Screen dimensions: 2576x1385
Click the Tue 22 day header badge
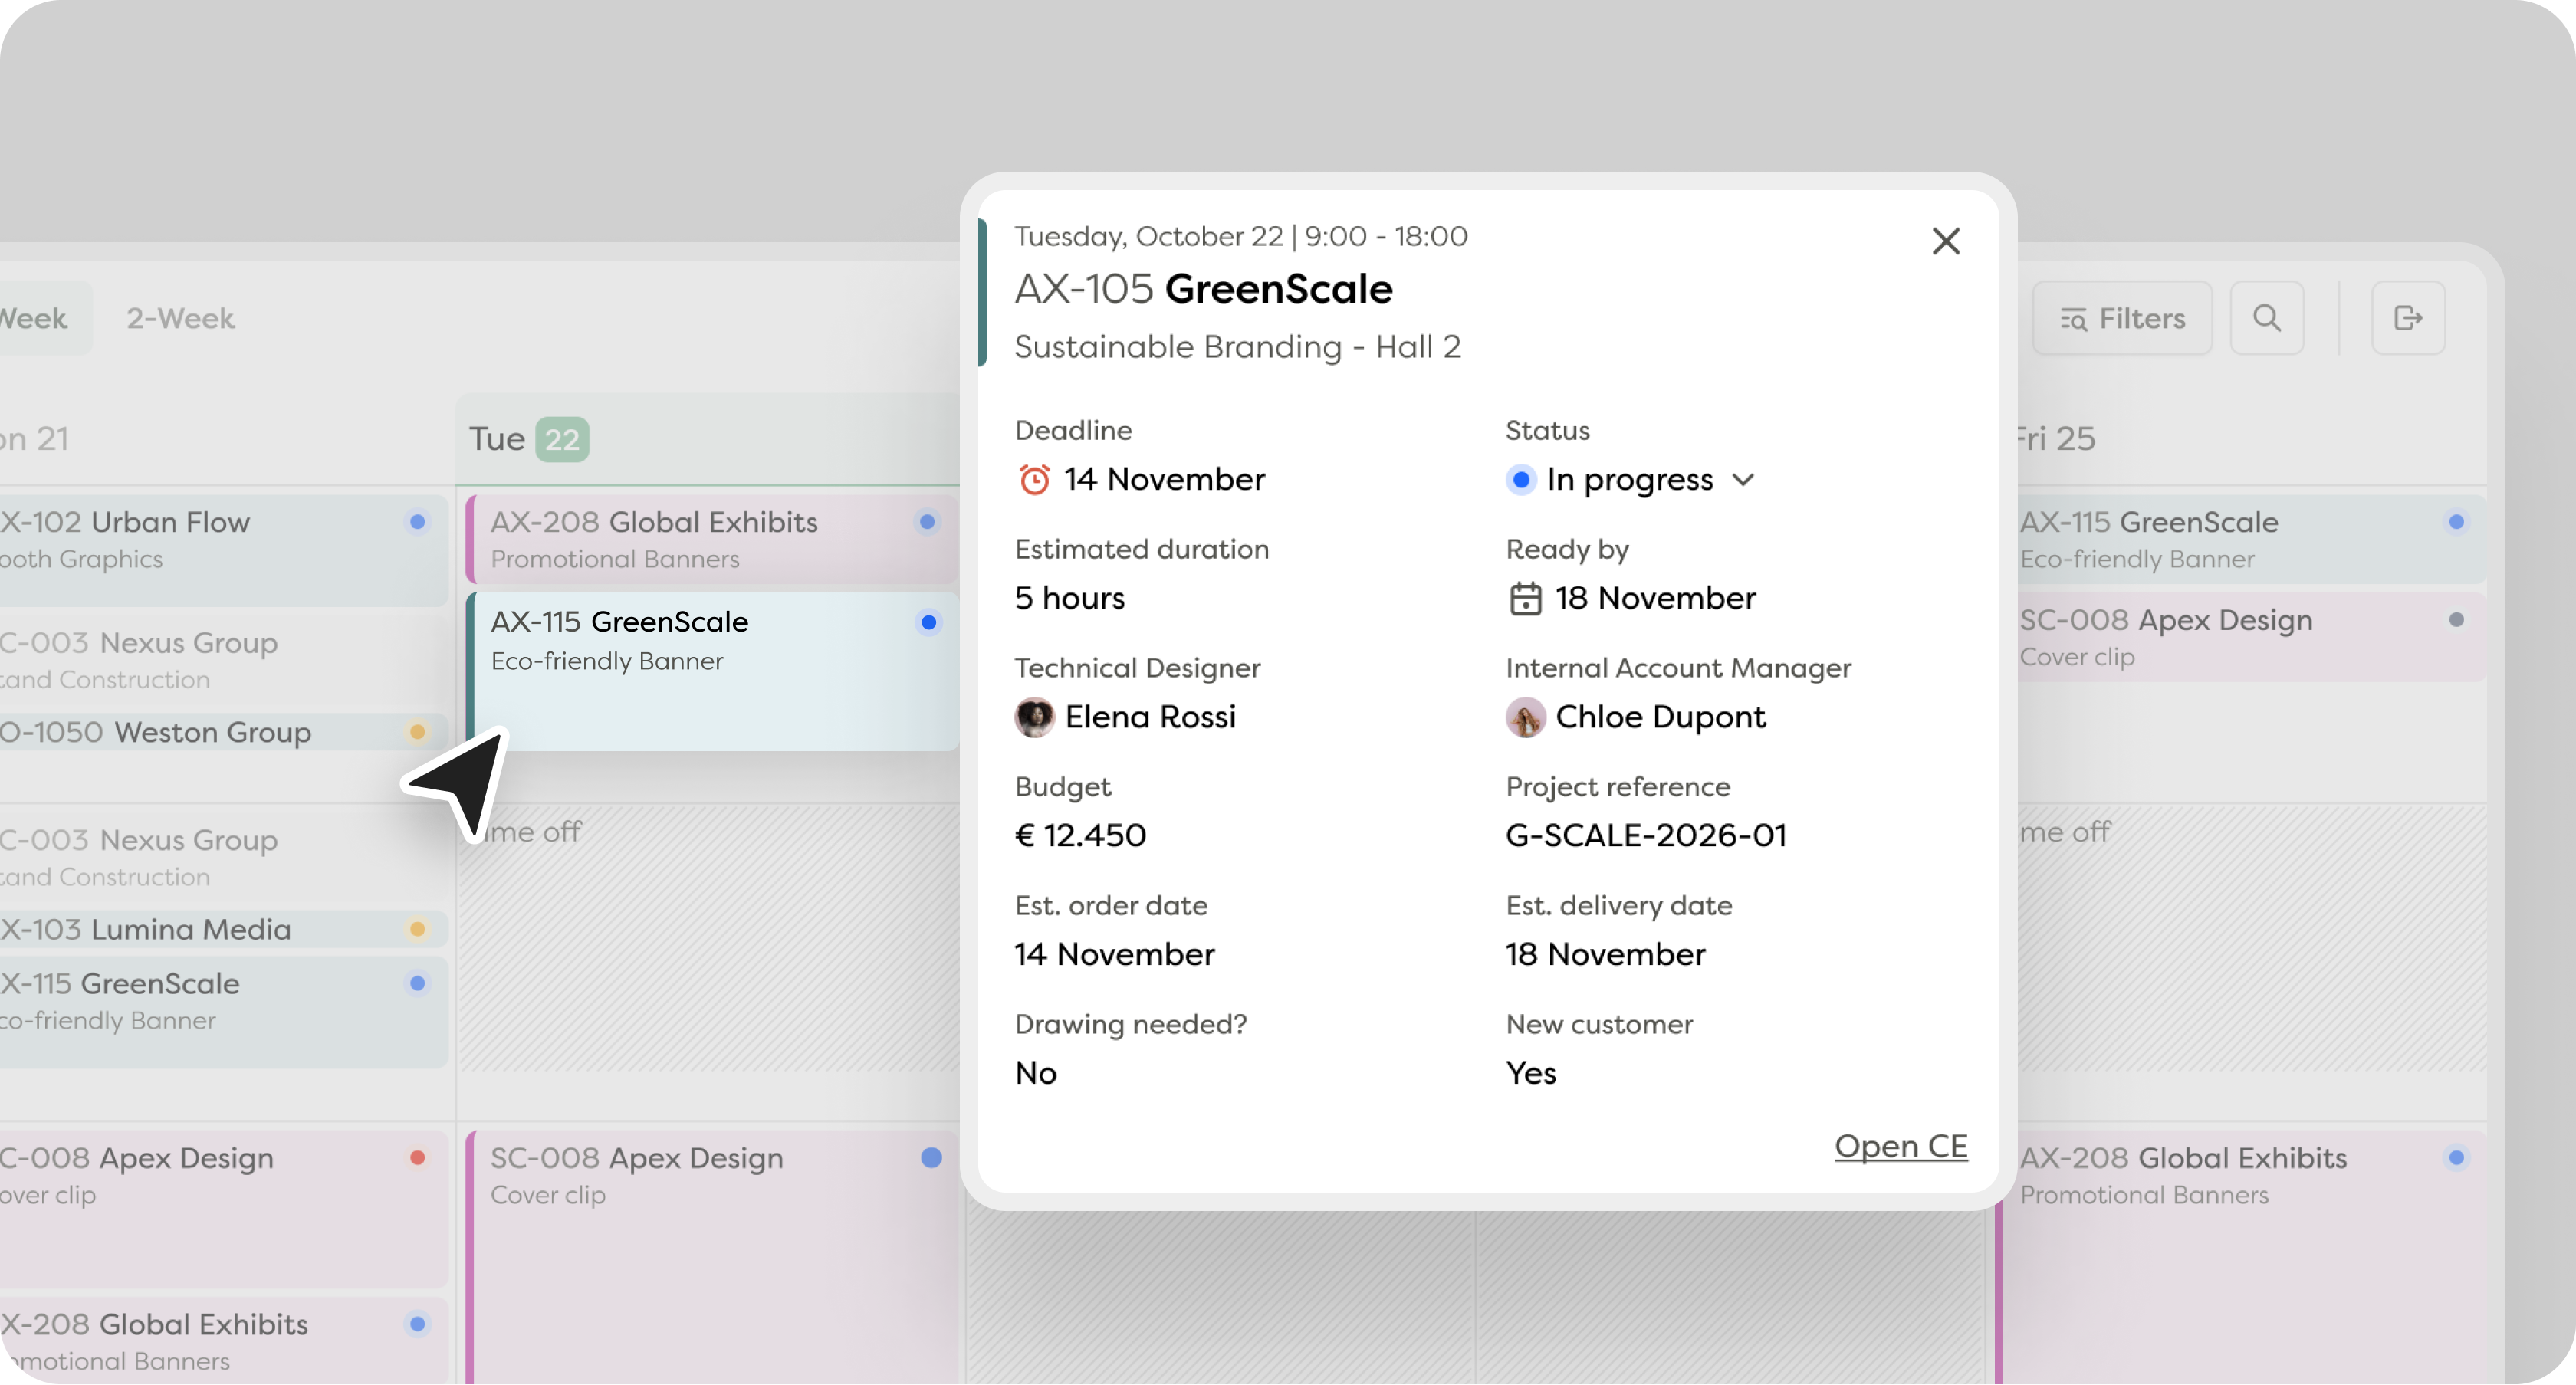563,439
